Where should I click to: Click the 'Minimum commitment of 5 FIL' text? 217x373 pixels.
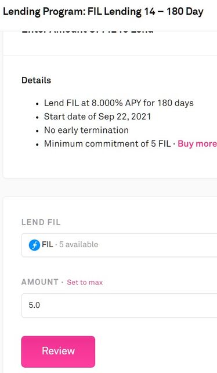coord(107,144)
